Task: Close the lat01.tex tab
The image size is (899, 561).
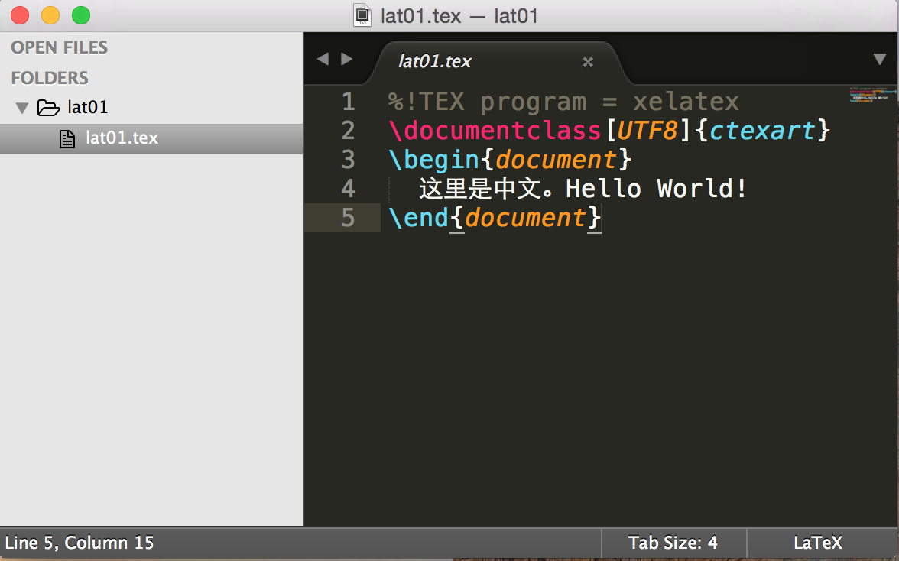Action: [x=588, y=61]
